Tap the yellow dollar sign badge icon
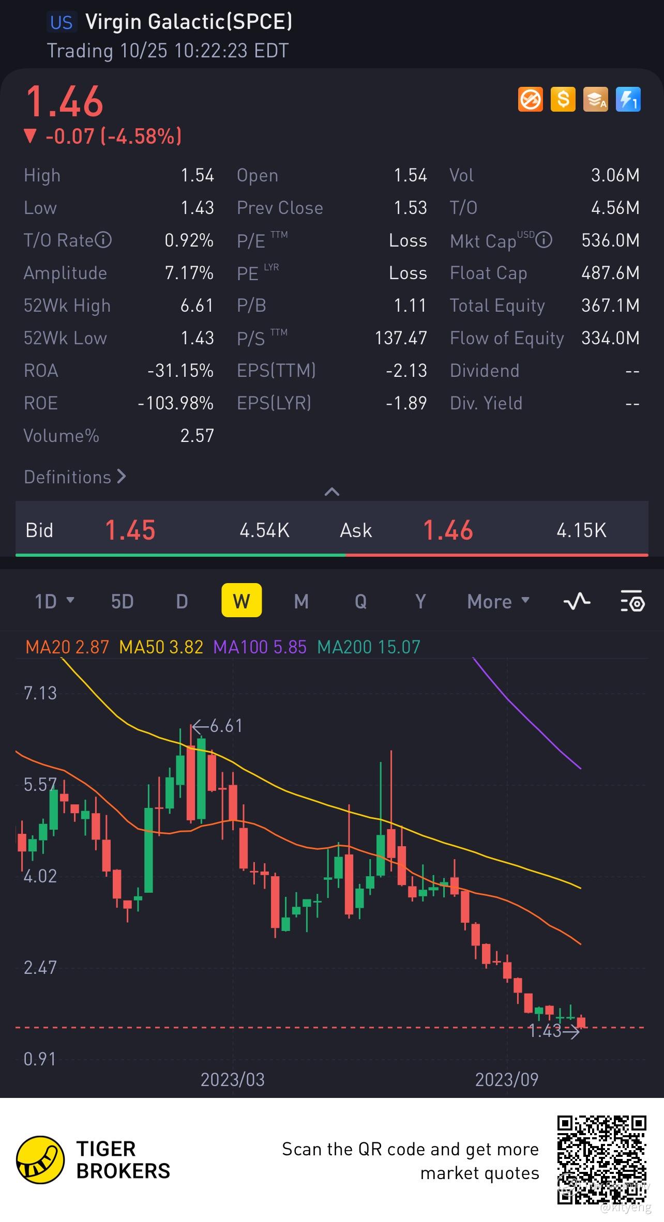The width and height of the screenshot is (664, 1222). pyautogui.click(x=563, y=99)
